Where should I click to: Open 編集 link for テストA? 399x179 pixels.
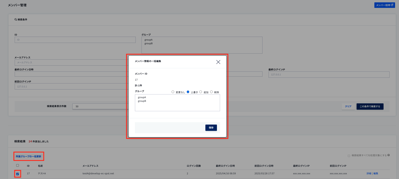click(376, 174)
